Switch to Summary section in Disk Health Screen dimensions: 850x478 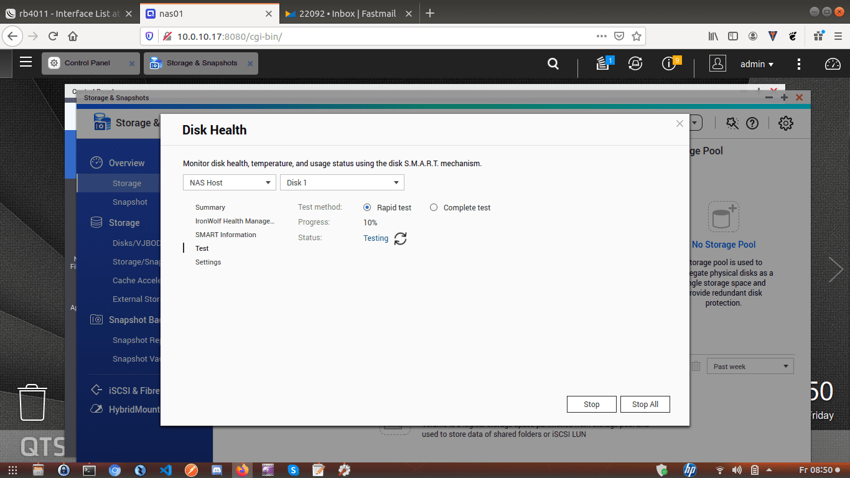click(x=210, y=207)
